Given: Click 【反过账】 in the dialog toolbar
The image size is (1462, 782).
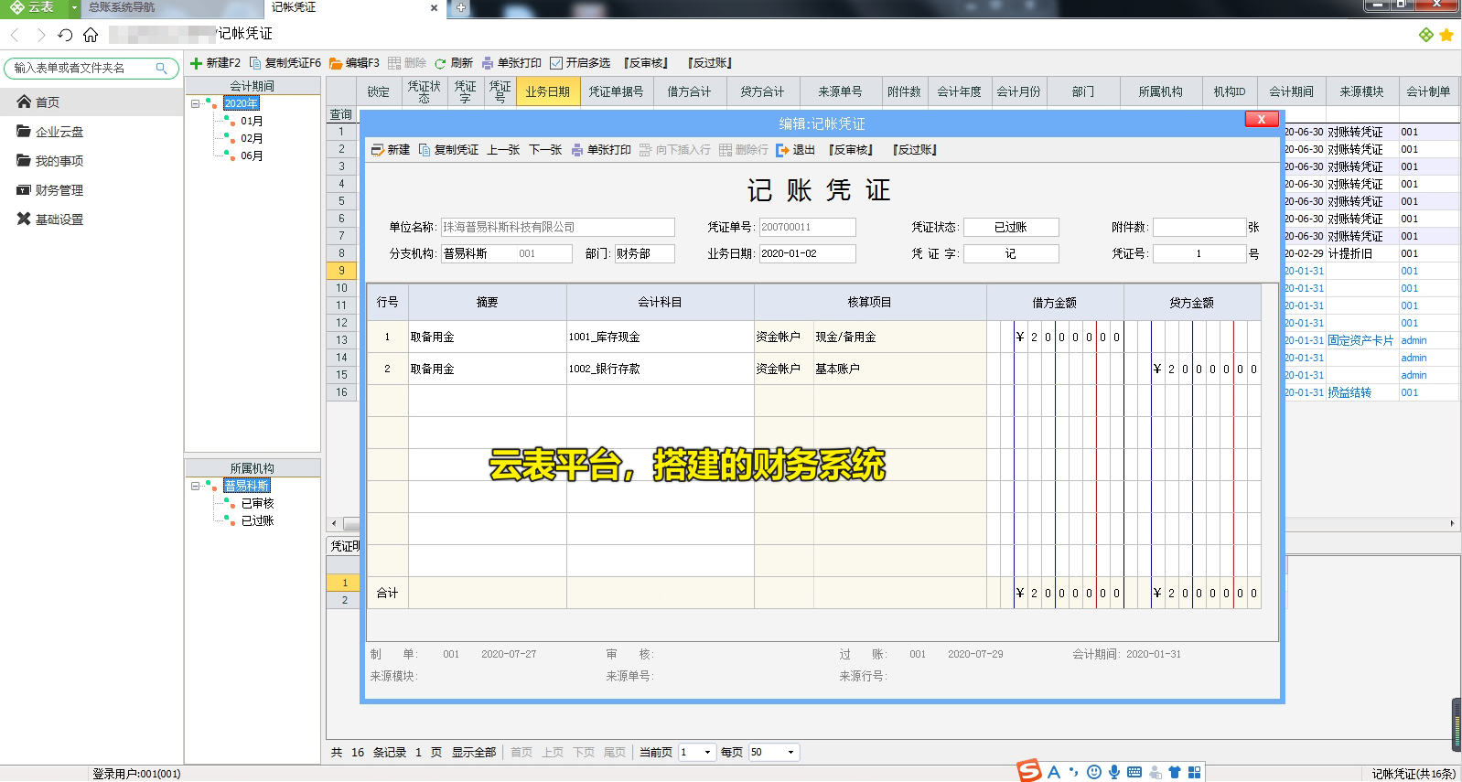Looking at the screenshot, I should click(x=915, y=150).
